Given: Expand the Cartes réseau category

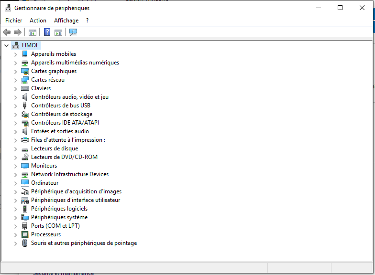Looking at the screenshot, I should (15, 80).
